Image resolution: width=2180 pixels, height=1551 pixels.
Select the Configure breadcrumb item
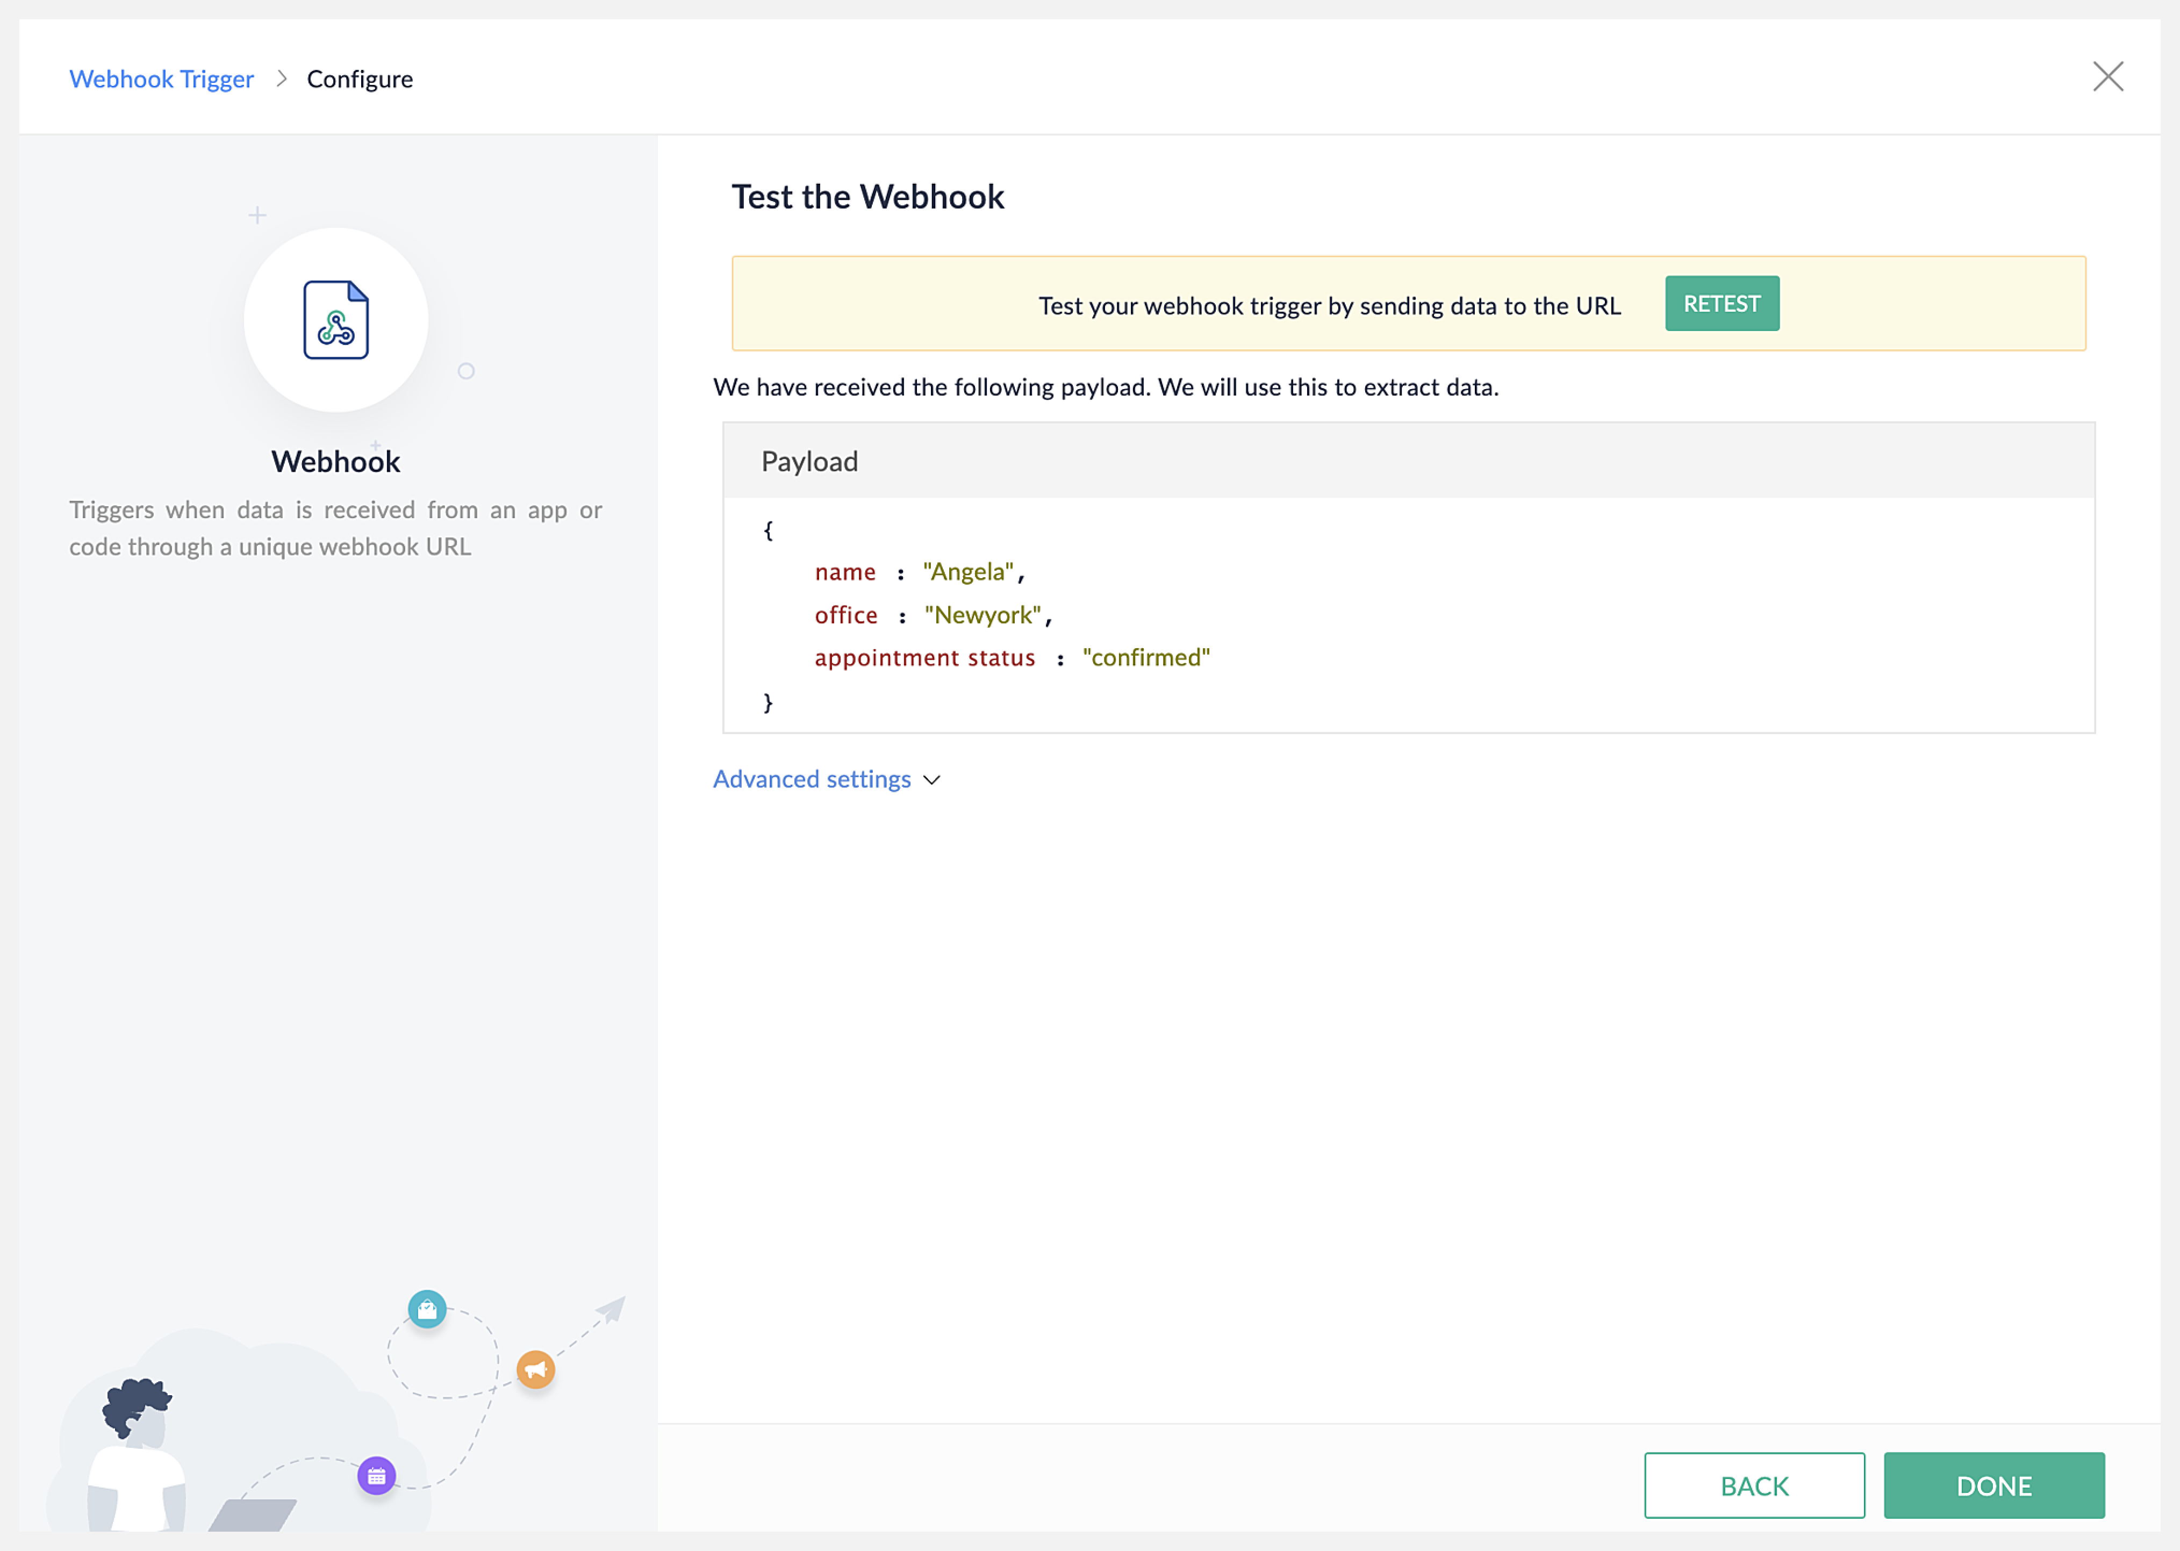pyautogui.click(x=359, y=78)
